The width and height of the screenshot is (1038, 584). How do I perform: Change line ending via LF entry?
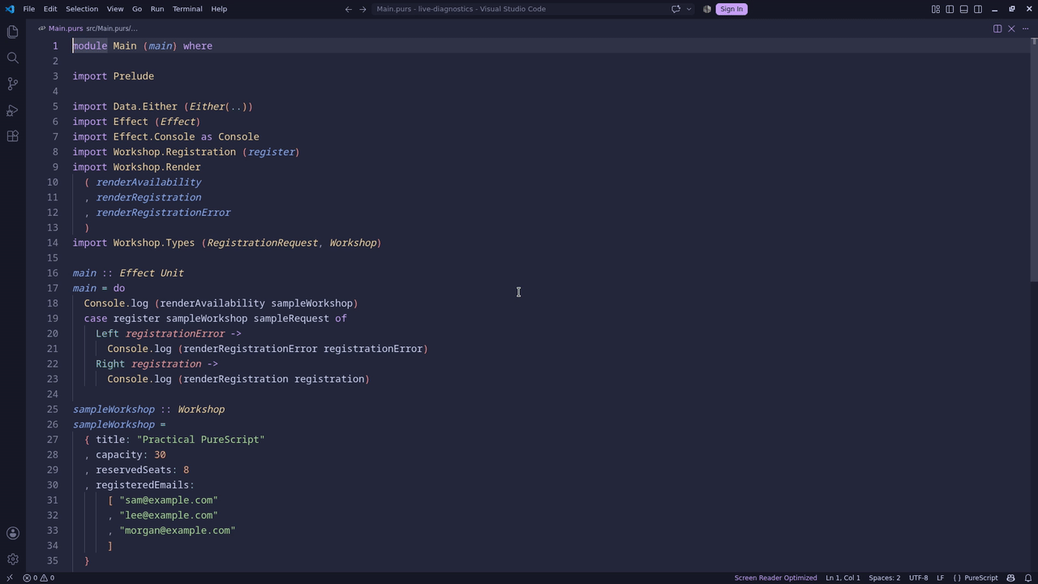pos(940,578)
